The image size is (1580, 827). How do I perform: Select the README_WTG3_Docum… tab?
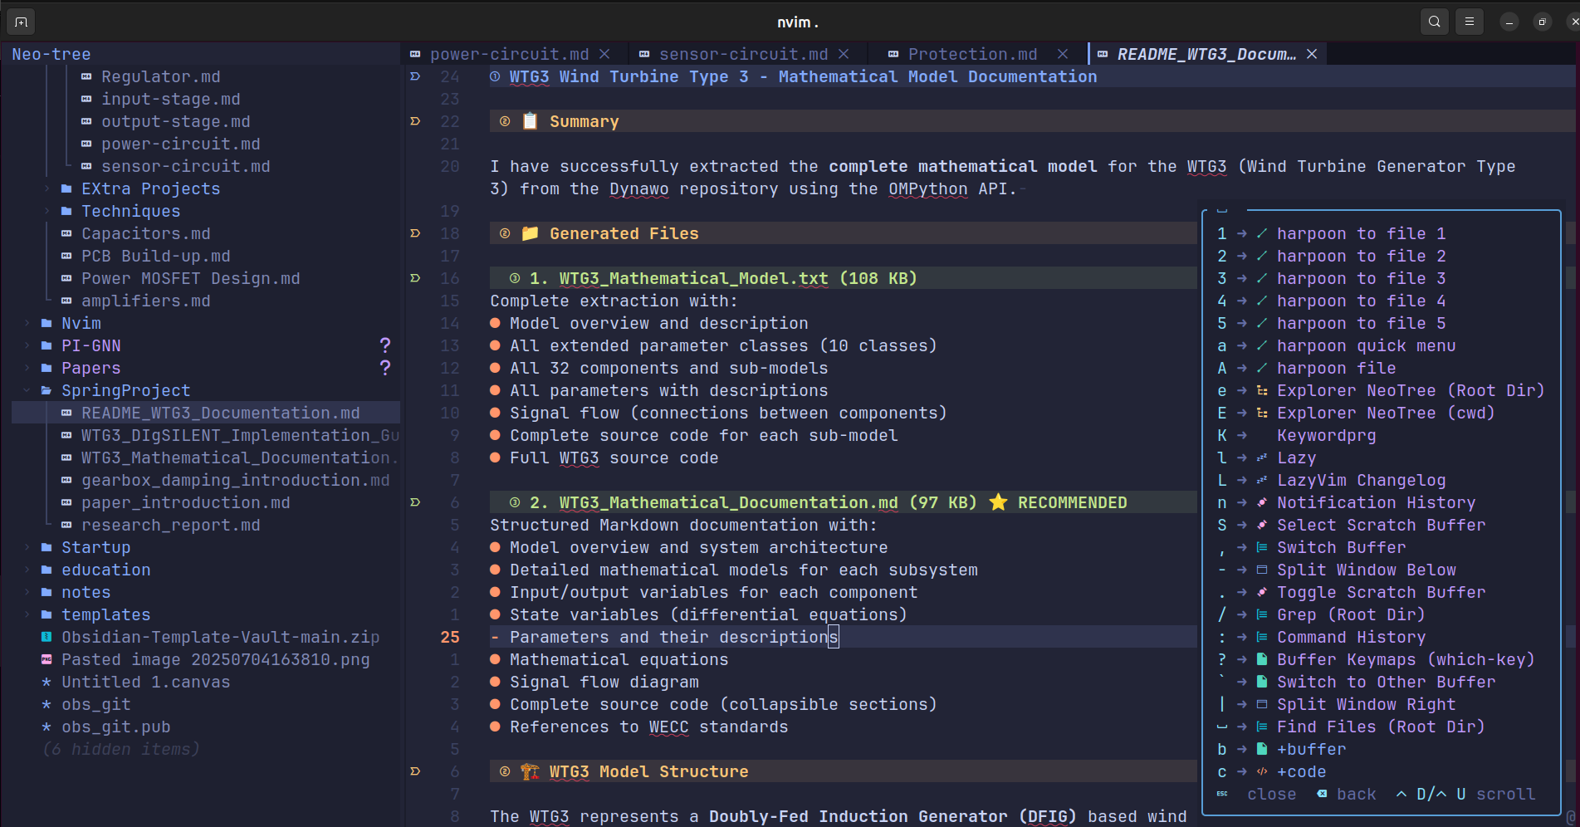coord(1206,54)
